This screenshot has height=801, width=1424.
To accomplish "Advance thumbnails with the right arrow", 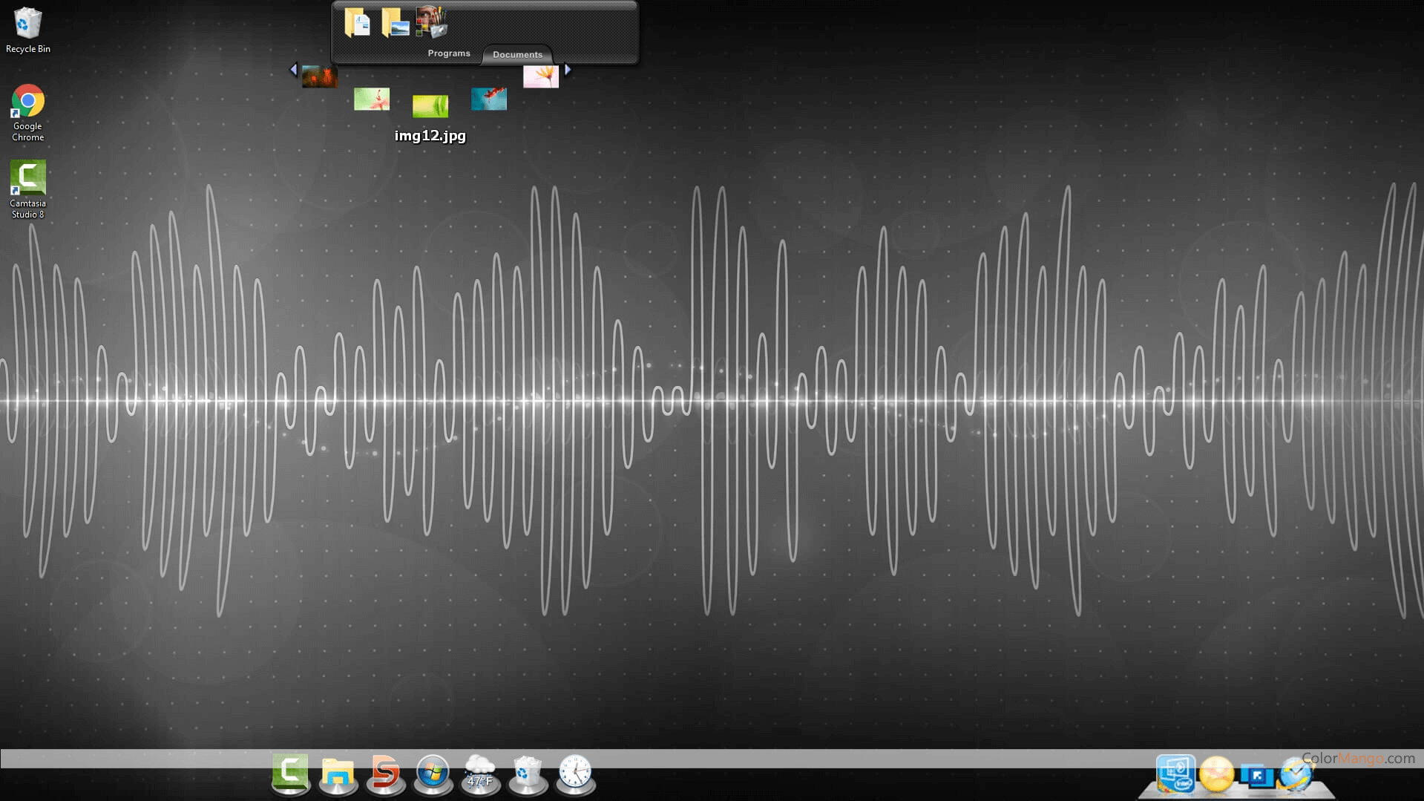I will click(568, 70).
